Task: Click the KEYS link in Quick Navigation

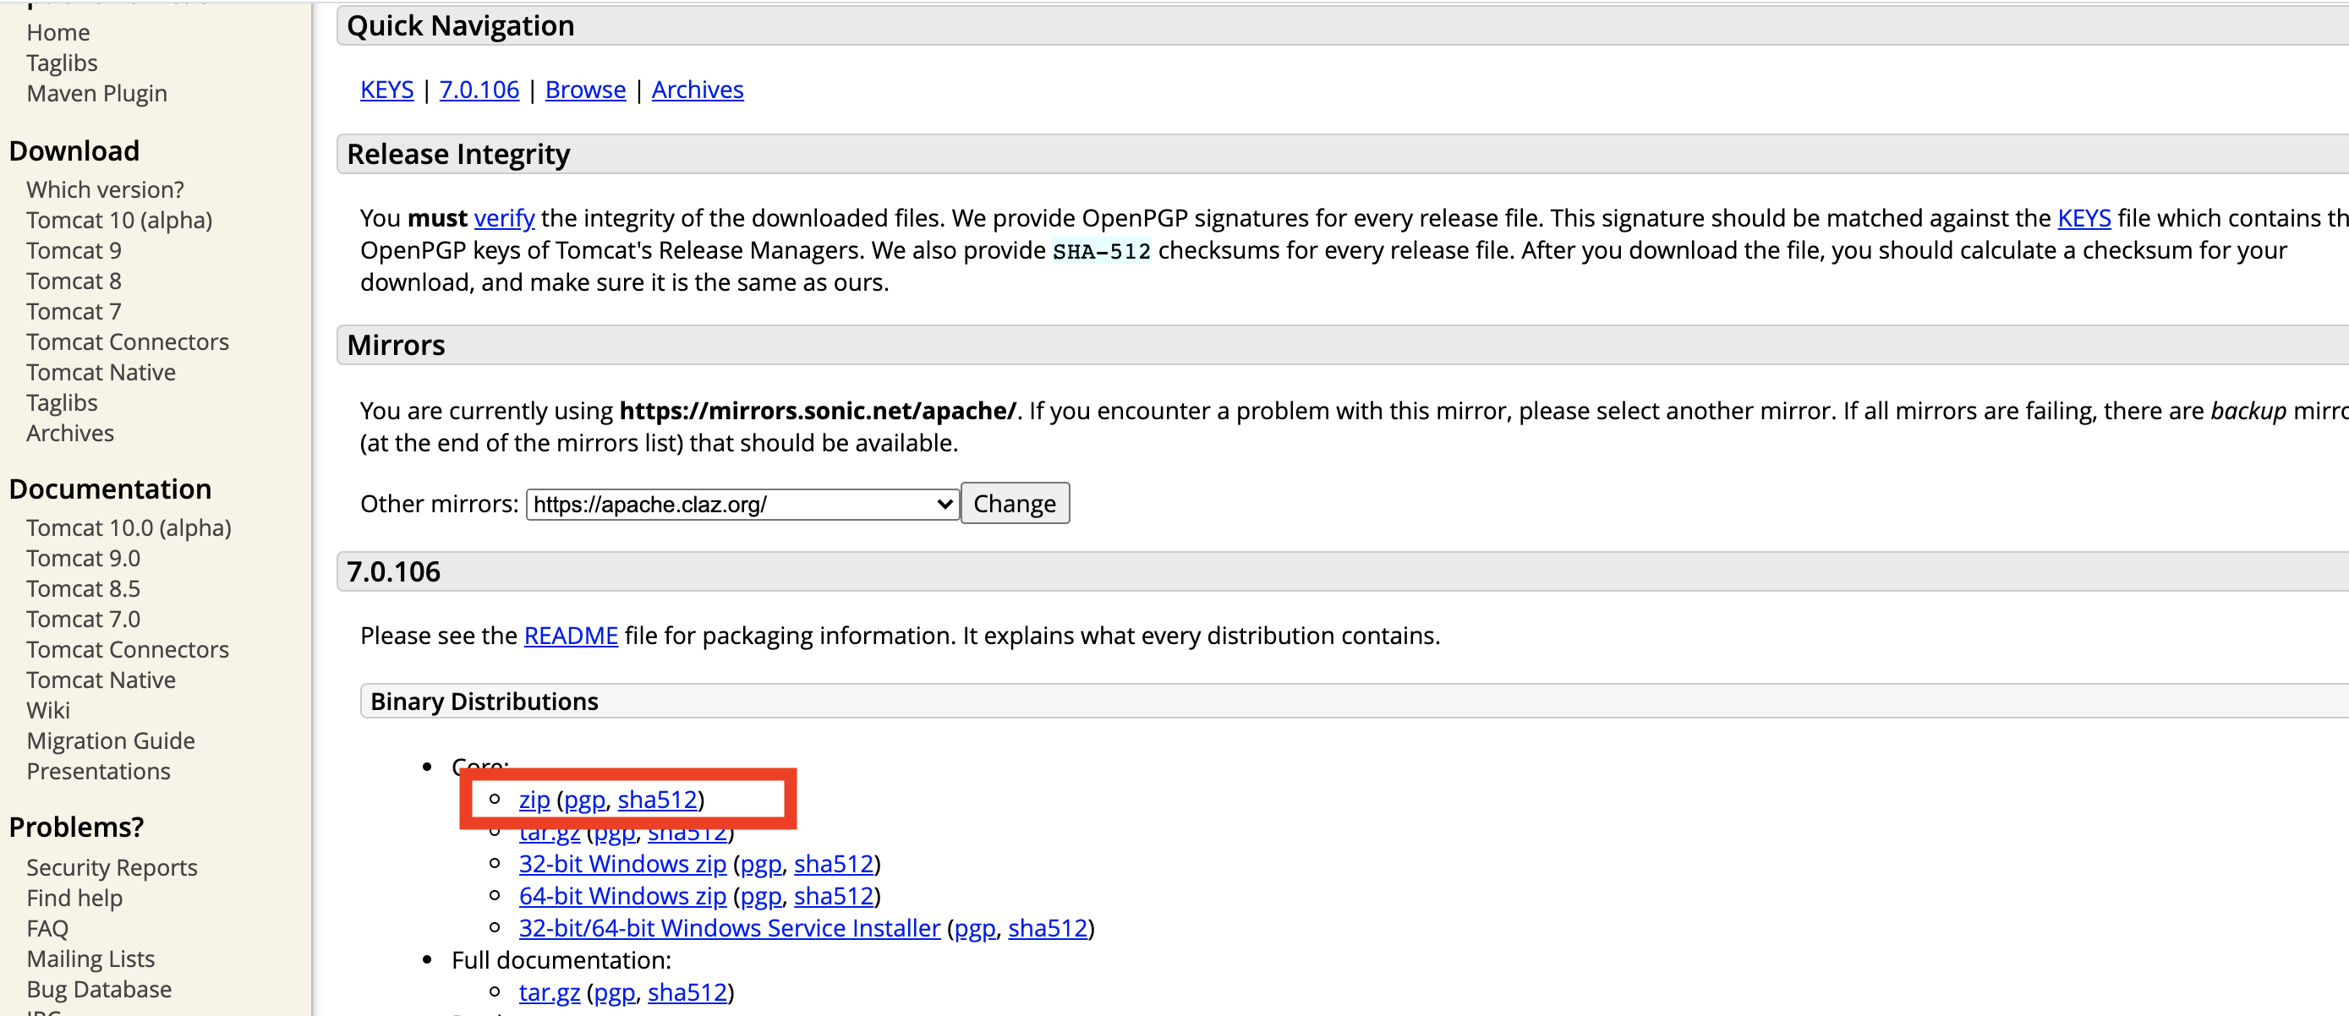Action: coord(386,90)
